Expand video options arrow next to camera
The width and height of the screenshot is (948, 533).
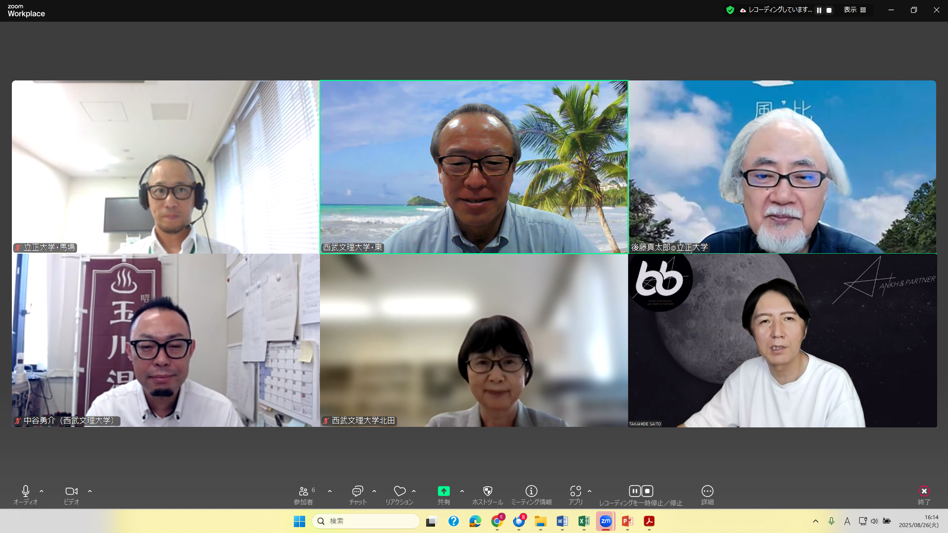[90, 492]
